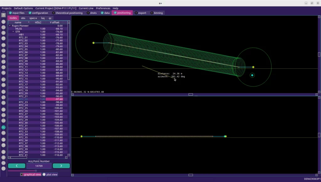The height and width of the screenshot is (182, 321).
Task: Click the SD icon in left toolbar
Action: point(3,56)
